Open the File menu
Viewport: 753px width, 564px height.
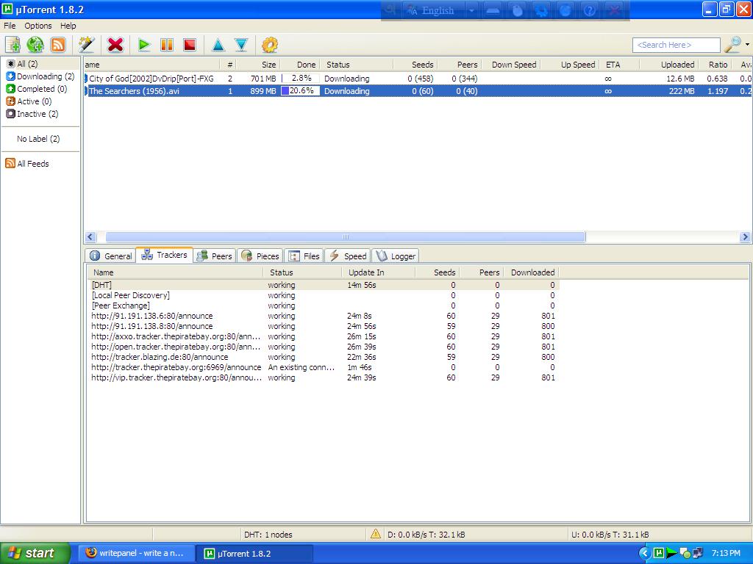point(10,26)
